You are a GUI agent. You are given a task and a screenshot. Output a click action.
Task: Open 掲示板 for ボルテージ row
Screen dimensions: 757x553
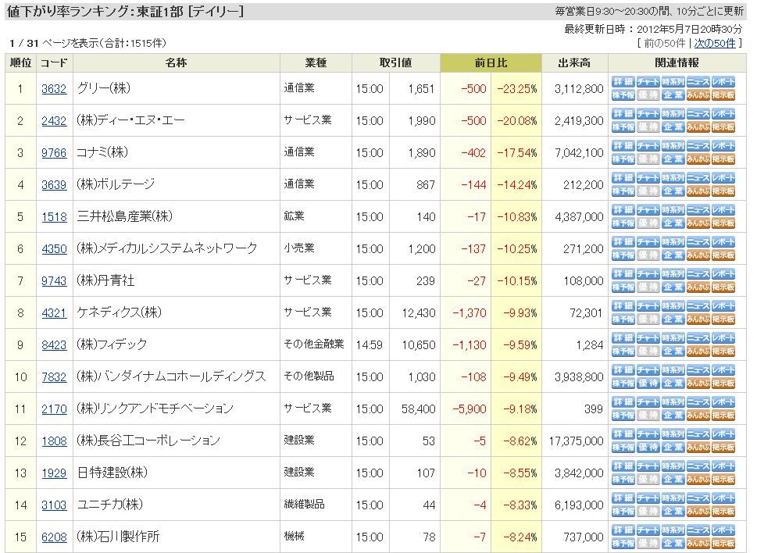(723, 191)
